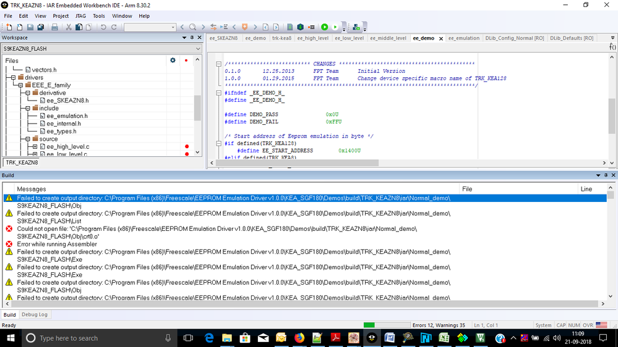Click the Copy toolbar icon

point(79,27)
